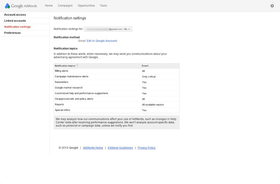Open the Editorial Guidelines link
Viewport: 280px width, 184px height.
[120, 148]
